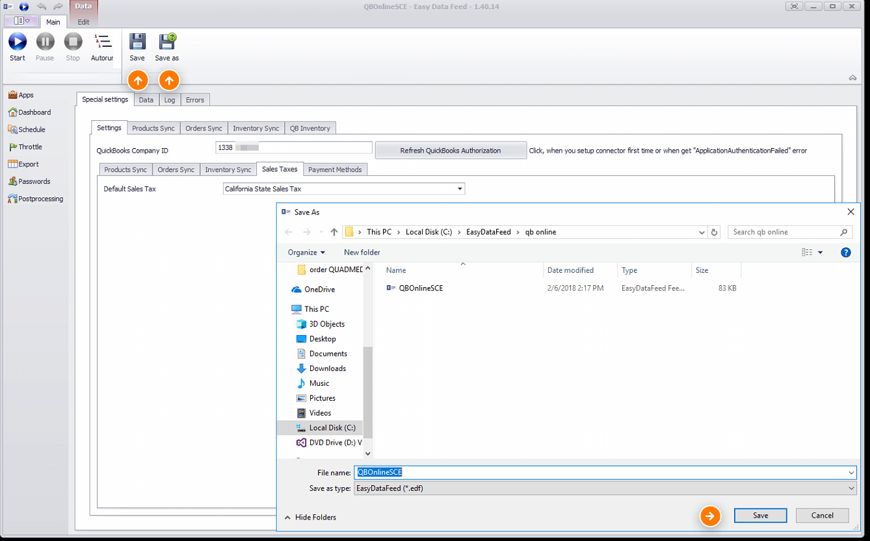Open Throttle in the left sidebar

(x=25, y=147)
